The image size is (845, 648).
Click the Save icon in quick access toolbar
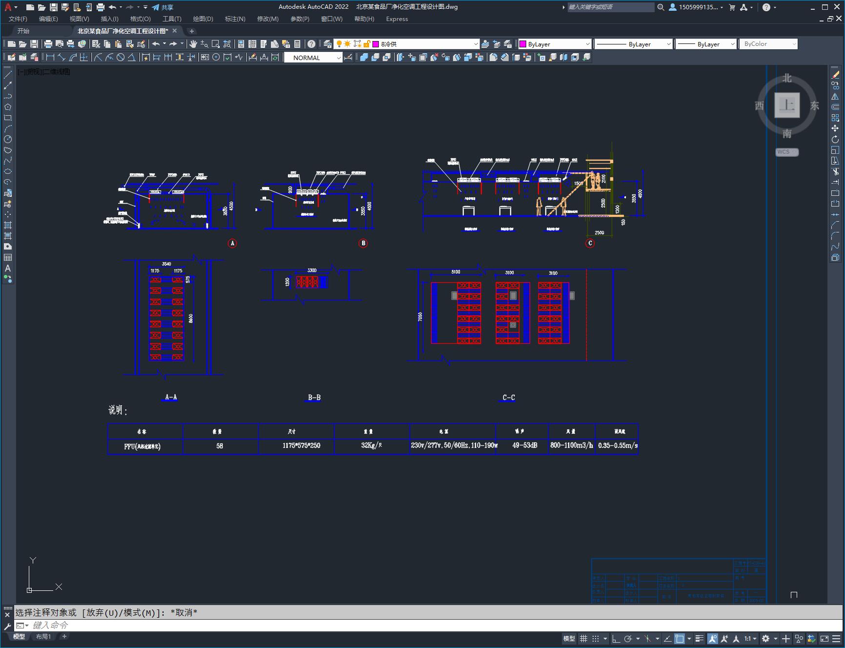pos(53,7)
